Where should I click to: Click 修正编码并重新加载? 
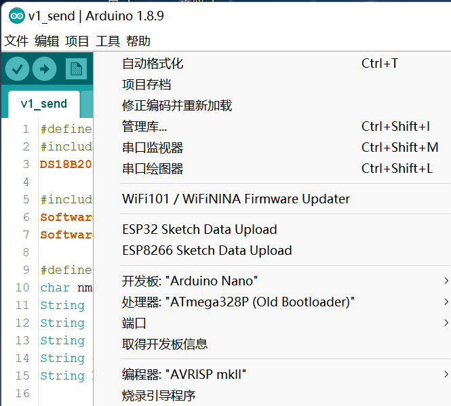[x=177, y=106]
